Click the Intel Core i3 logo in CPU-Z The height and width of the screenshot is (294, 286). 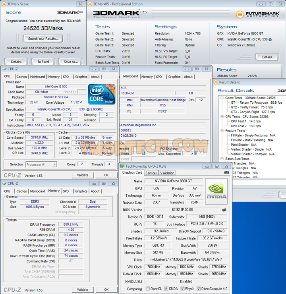(x=102, y=94)
